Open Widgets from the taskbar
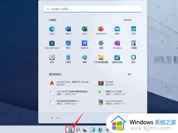The height and width of the screenshot is (133, 178). click(x=93, y=130)
